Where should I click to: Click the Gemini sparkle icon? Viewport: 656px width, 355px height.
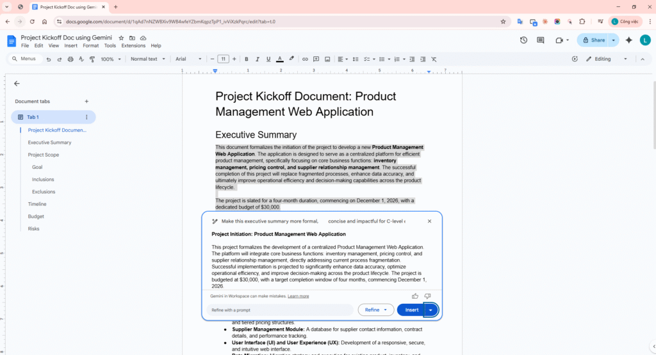coord(628,40)
